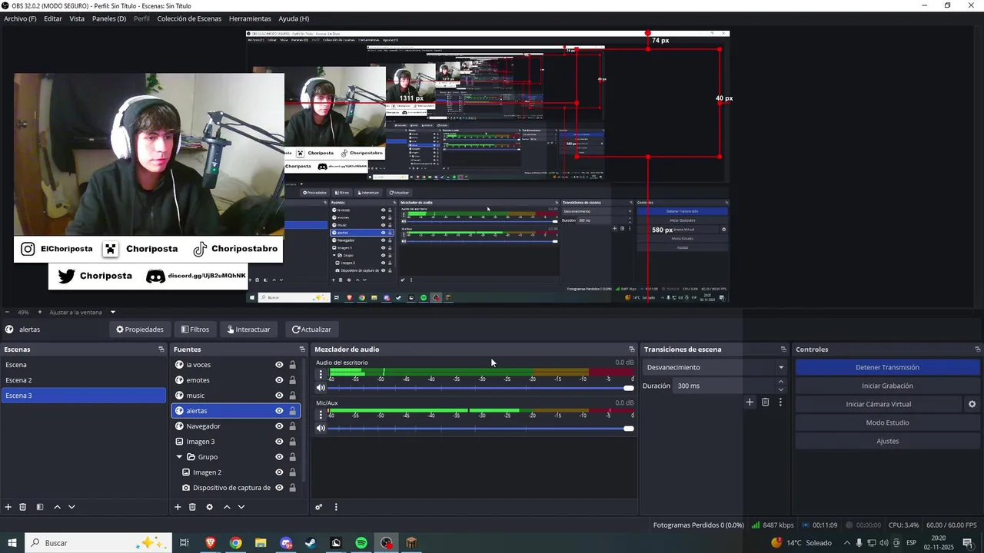
Task: Click the Actualizar button
Action: point(311,329)
